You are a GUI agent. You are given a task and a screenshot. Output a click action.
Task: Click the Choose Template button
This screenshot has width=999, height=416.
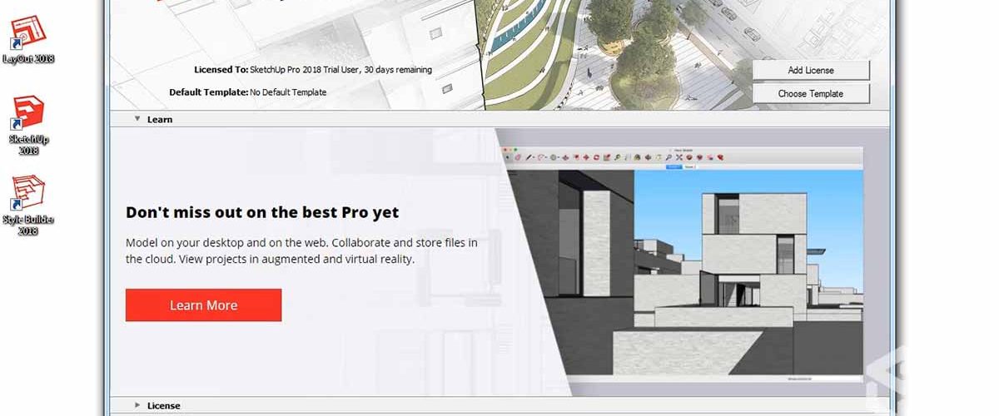[810, 93]
